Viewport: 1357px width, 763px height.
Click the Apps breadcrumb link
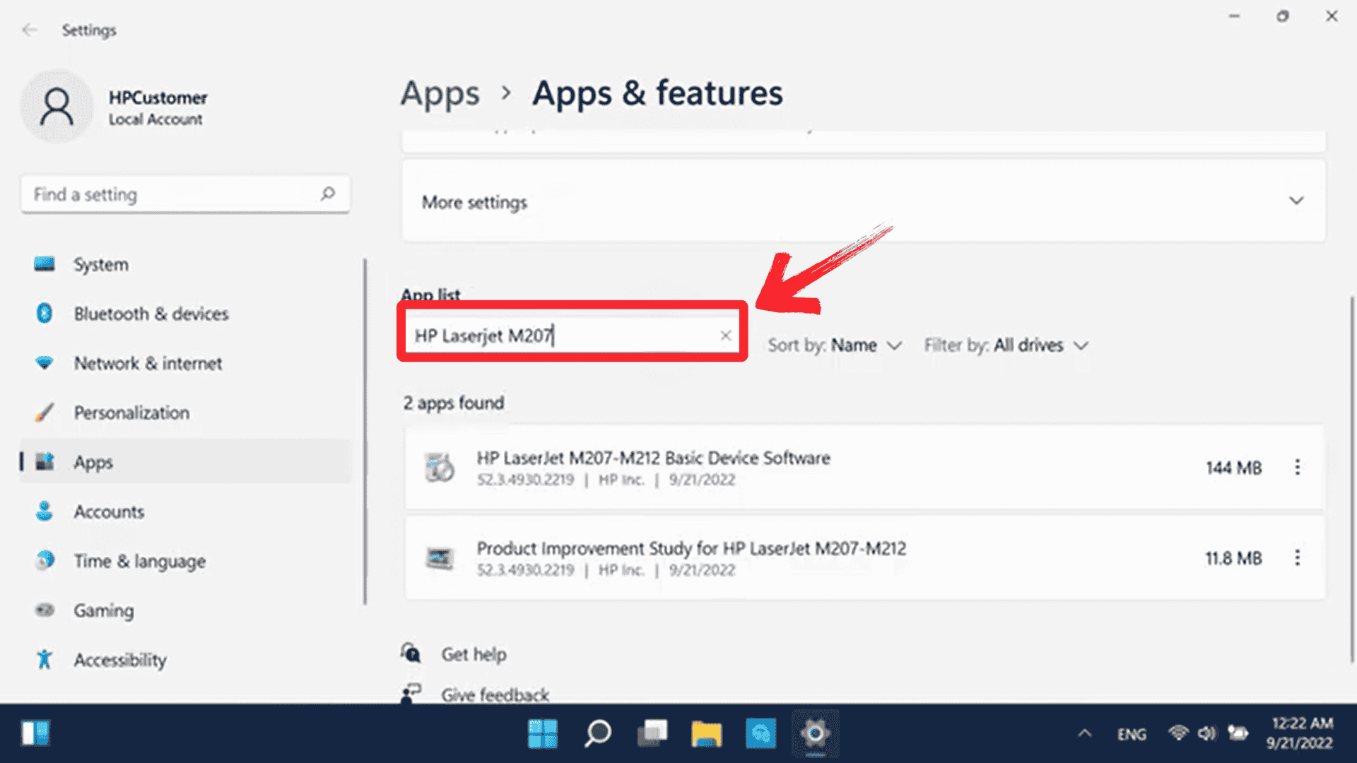point(440,93)
